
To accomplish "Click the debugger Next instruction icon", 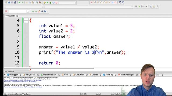I will point(106,2).
